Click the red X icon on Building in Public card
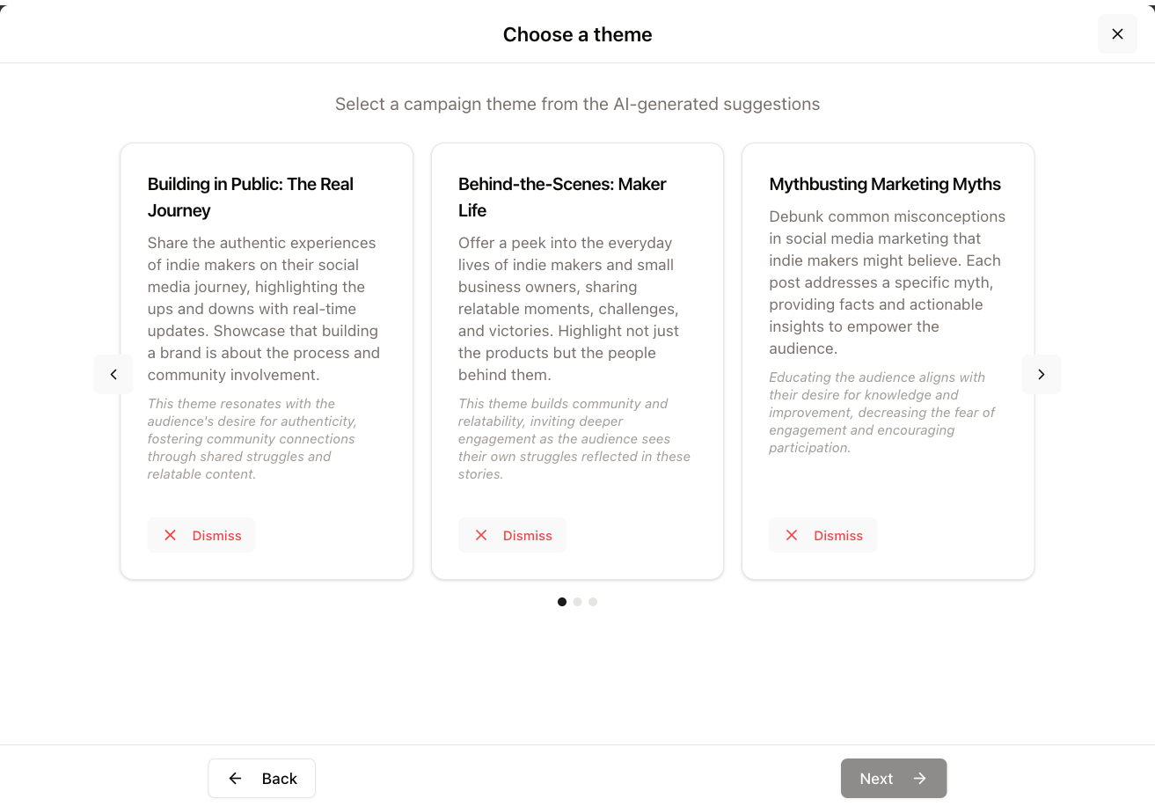The width and height of the screenshot is (1155, 806). 171,535
